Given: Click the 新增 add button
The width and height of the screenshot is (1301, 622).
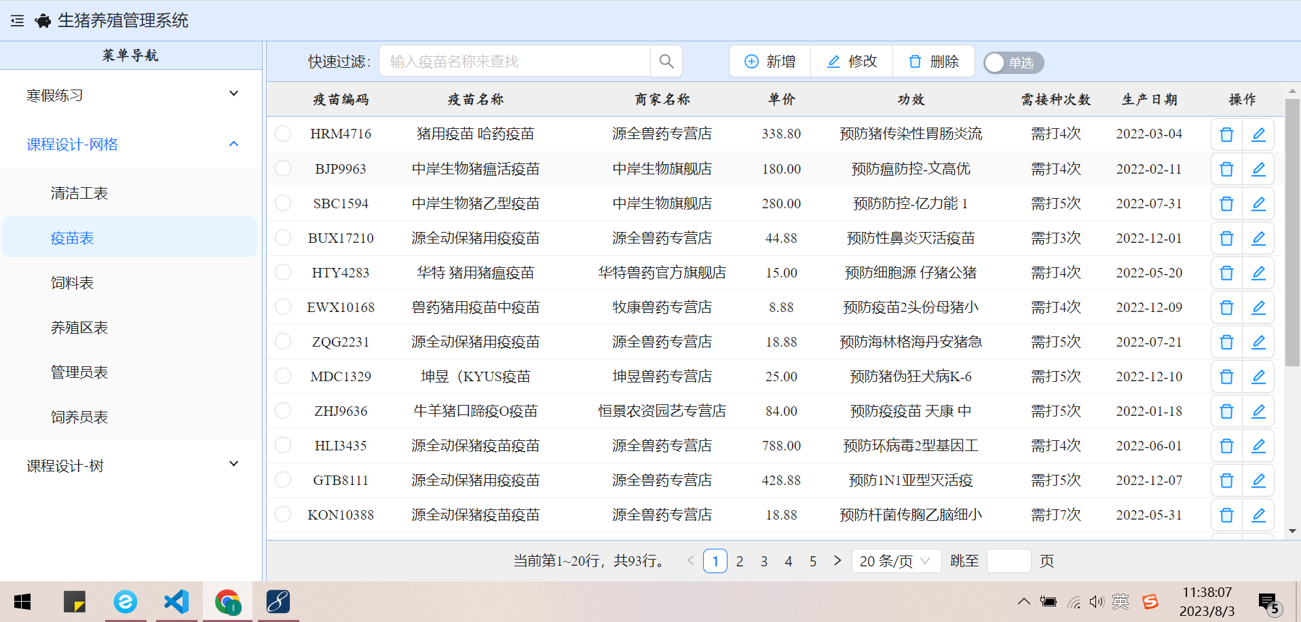Looking at the screenshot, I should tap(770, 62).
